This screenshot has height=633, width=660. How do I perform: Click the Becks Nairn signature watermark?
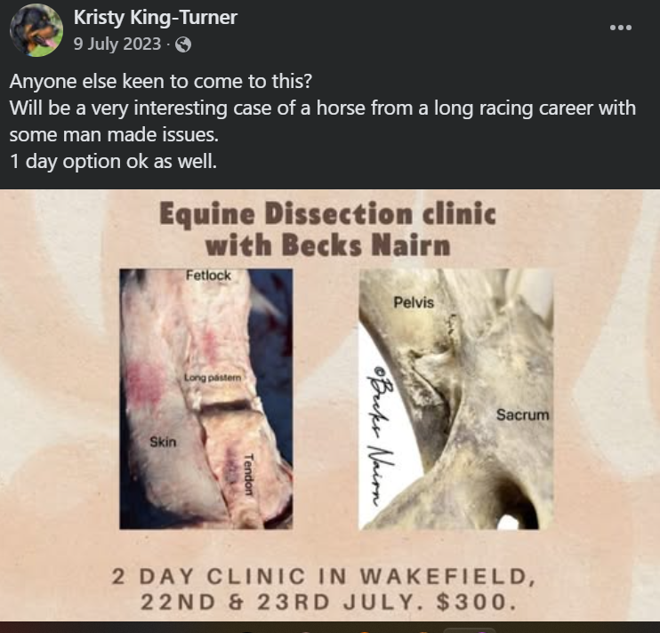(380, 437)
